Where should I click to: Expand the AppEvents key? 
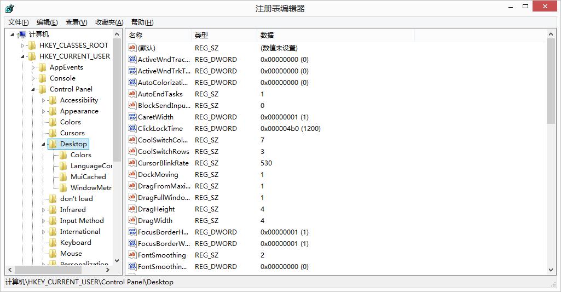[33, 68]
